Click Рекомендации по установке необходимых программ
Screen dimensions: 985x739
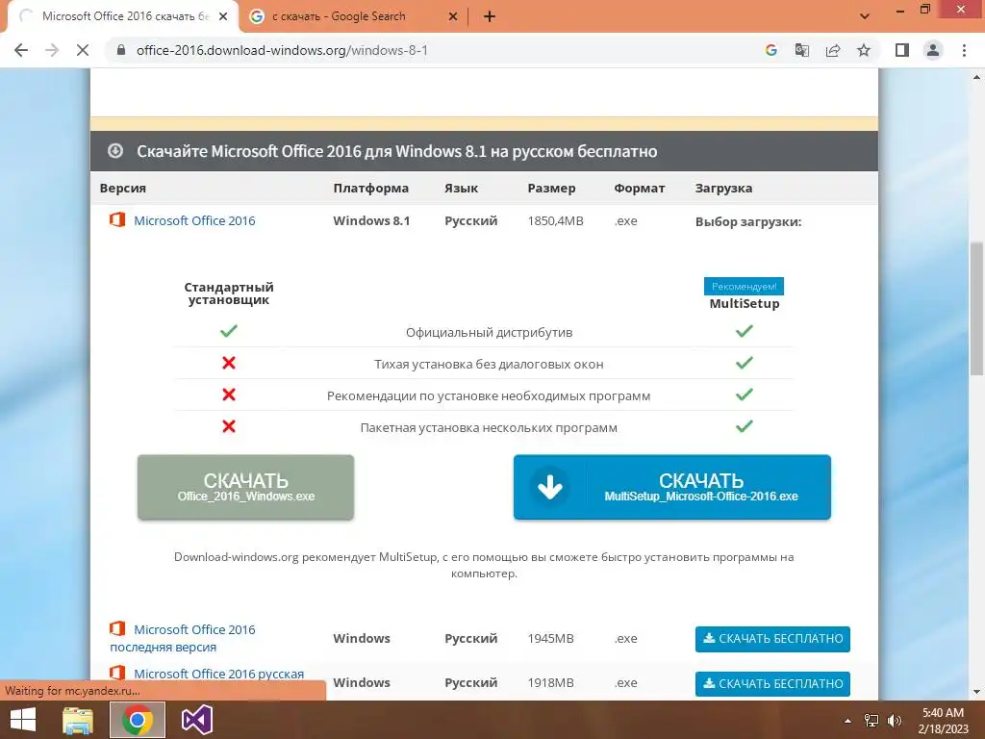pyautogui.click(x=489, y=395)
